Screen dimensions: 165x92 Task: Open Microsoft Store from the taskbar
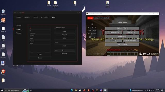pos(80,90)
